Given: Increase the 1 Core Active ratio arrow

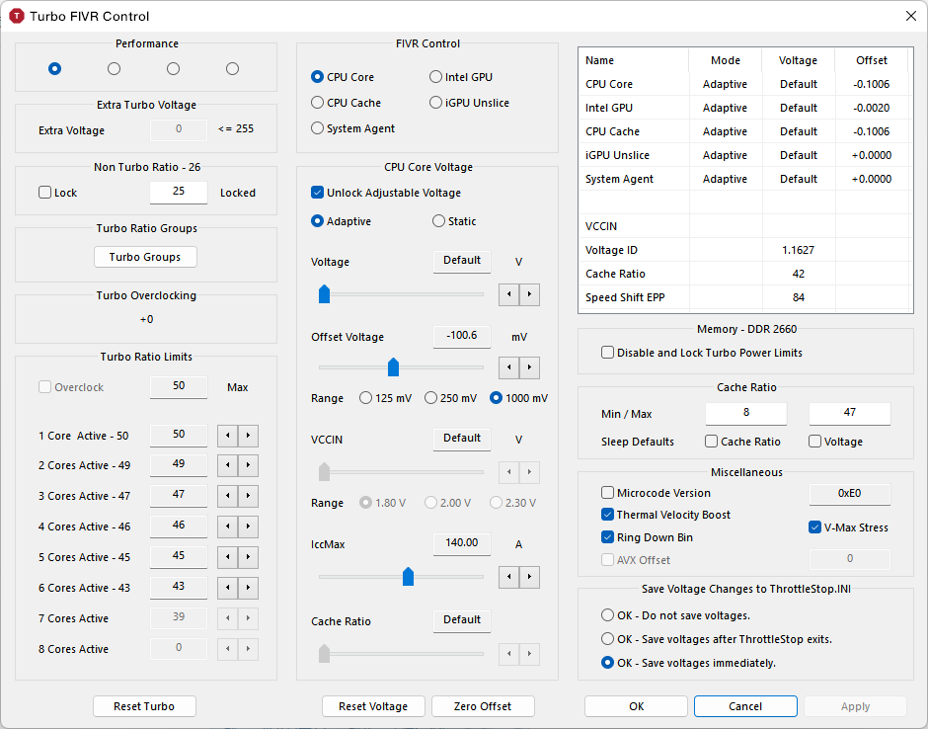Looking at the screenshot, I should coord(248,436).
